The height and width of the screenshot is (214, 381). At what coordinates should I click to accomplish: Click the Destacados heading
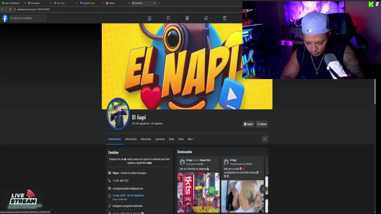185,152
